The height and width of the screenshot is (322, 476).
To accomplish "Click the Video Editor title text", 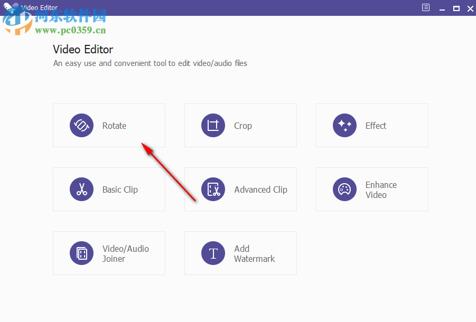I will click(83, 49).
